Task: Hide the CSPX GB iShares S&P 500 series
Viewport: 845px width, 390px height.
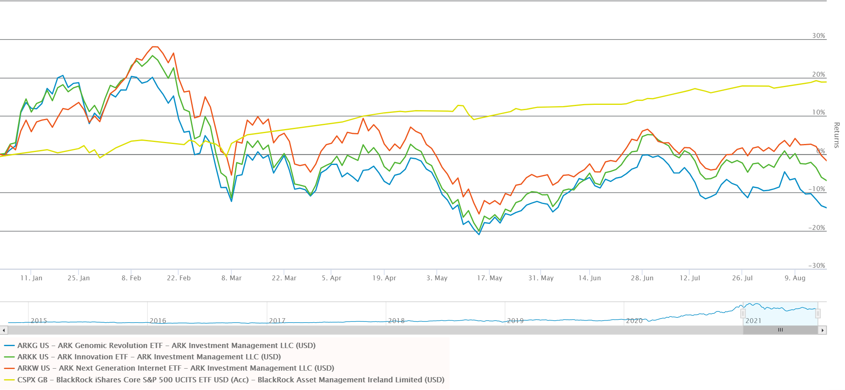Action: click(224, 380)
